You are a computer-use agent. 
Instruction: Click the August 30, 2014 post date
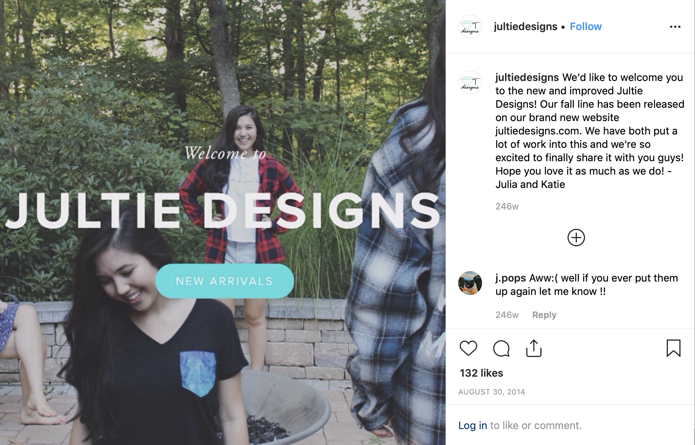[491, 392]
